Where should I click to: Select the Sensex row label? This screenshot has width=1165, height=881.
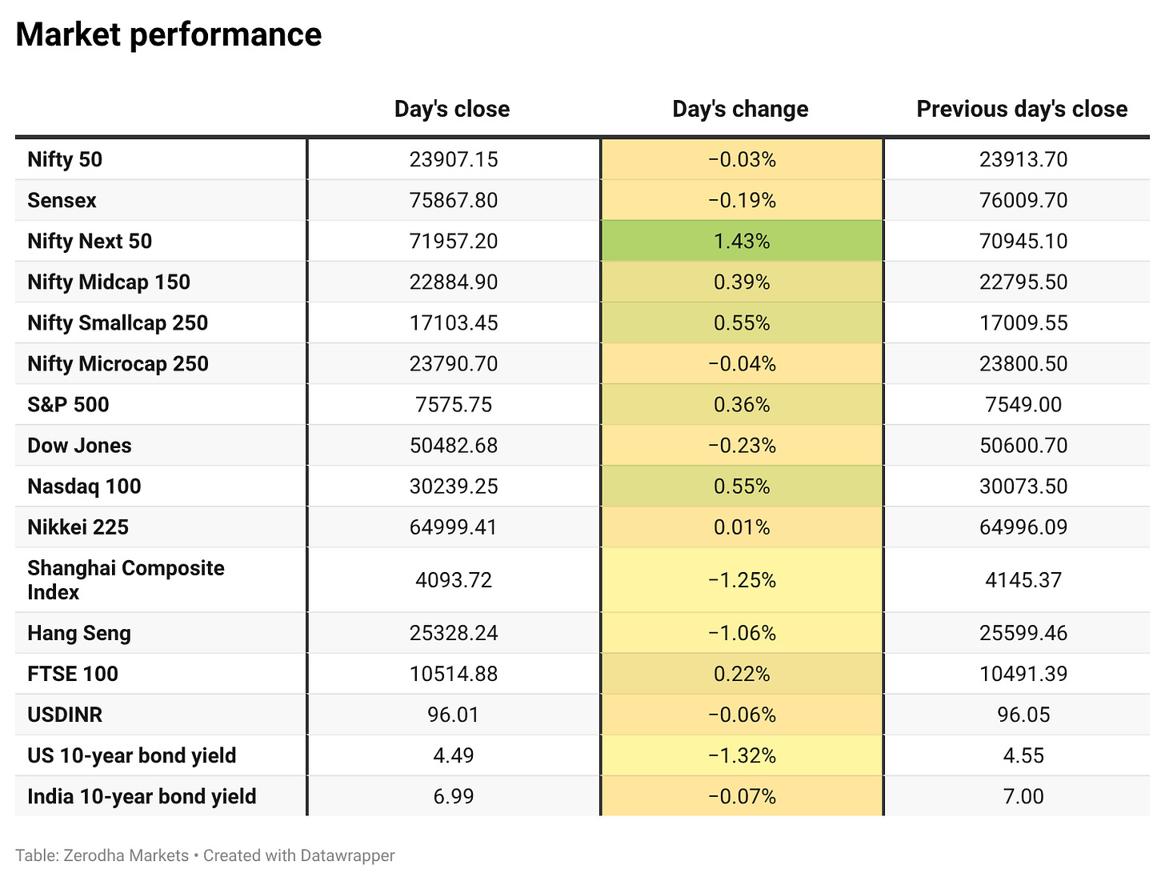click(62, 200)
